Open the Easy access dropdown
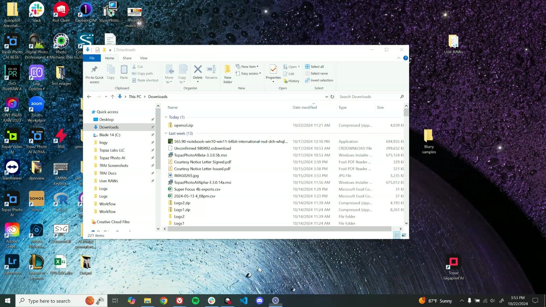The image size is (546, 307). tap(250, 74)
